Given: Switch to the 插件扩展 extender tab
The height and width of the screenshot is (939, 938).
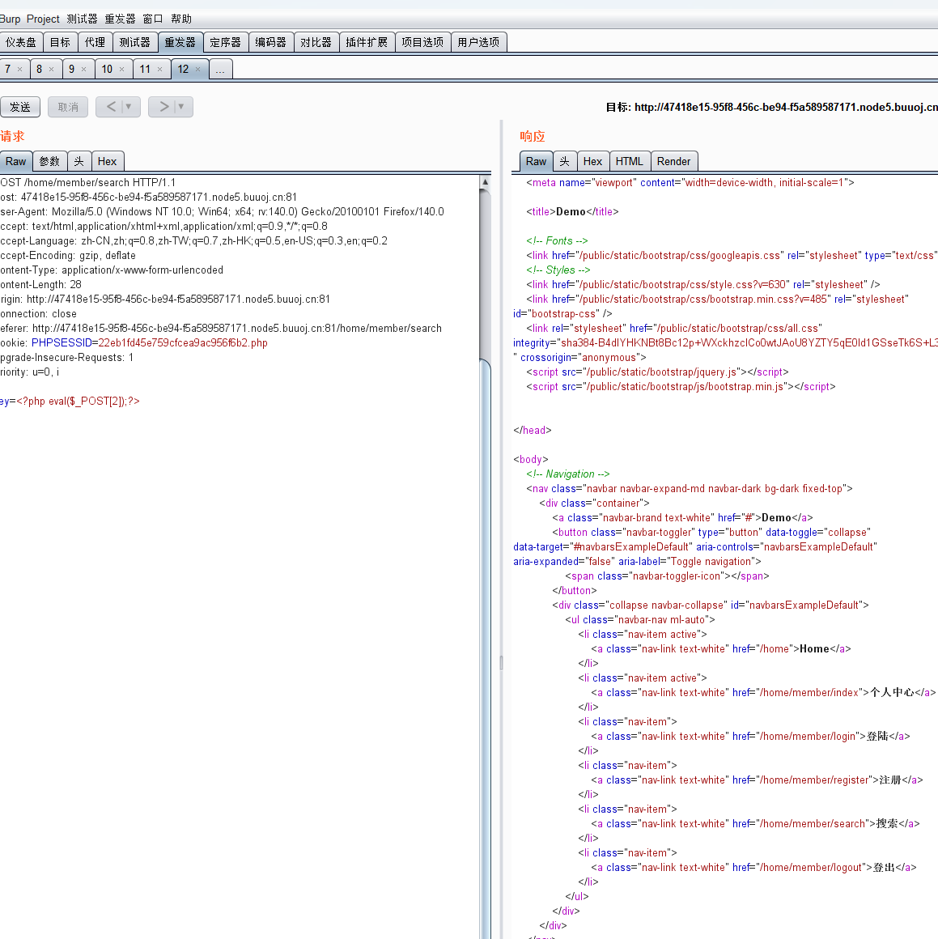Looking at the screenshot, I should coord(367,42).
